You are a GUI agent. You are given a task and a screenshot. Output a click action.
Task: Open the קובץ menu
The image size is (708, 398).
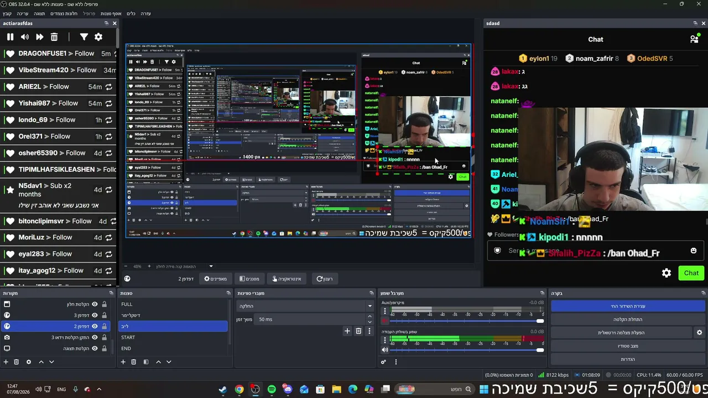pos(7,13)
